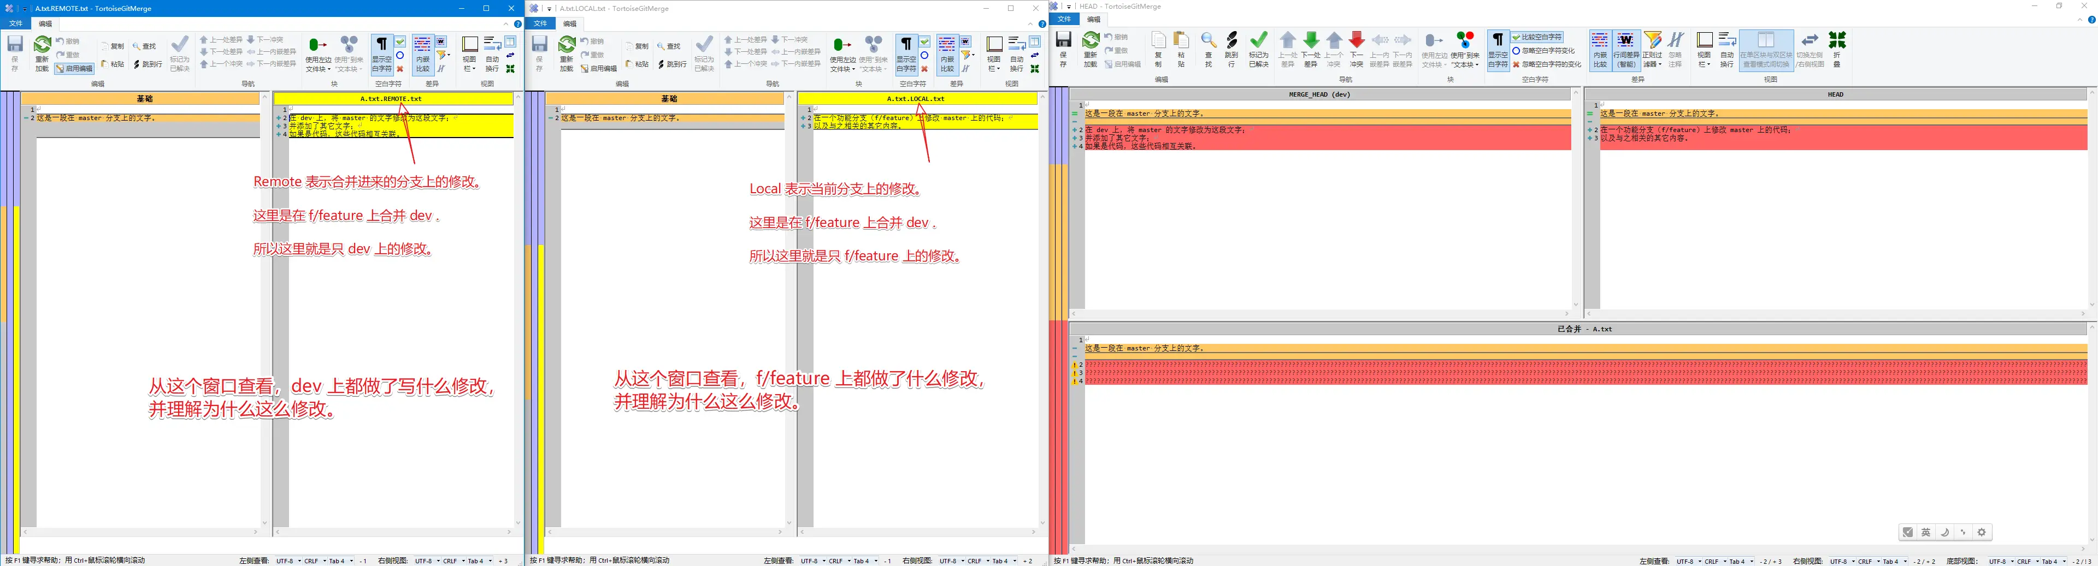Open 文件 tab in A.txt.LOCAL window
Viewport: 2098px width, 566px height.
540,23
